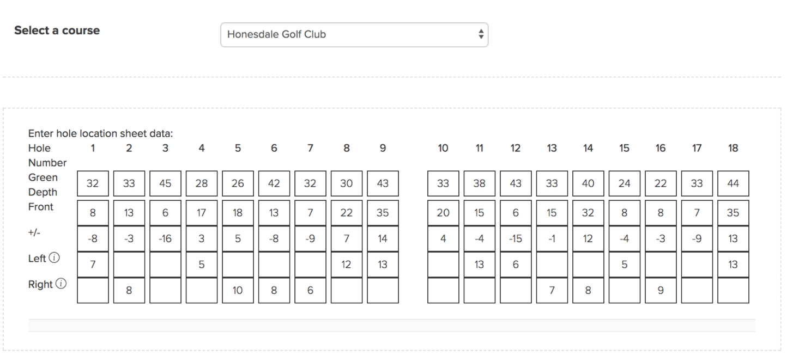Focus the Left field for hole 8

[x=347, y=265]
